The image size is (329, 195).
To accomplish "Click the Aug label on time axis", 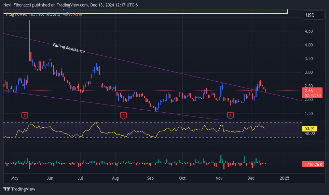I will [x=115, y=178].
